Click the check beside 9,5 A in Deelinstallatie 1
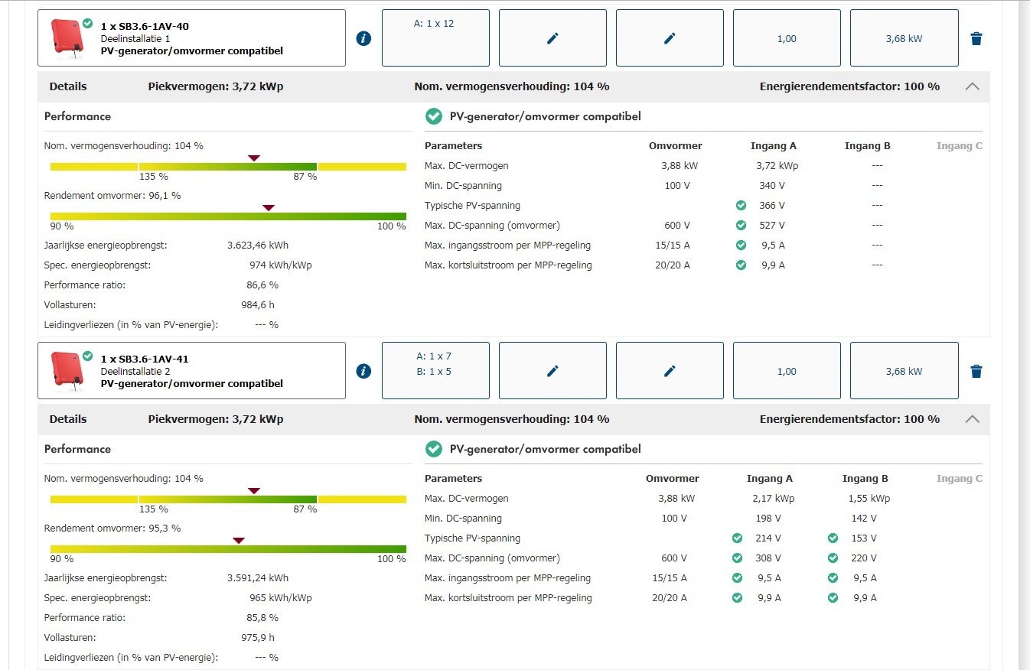The image size is (1030, 670). click(x=740, y=246)
